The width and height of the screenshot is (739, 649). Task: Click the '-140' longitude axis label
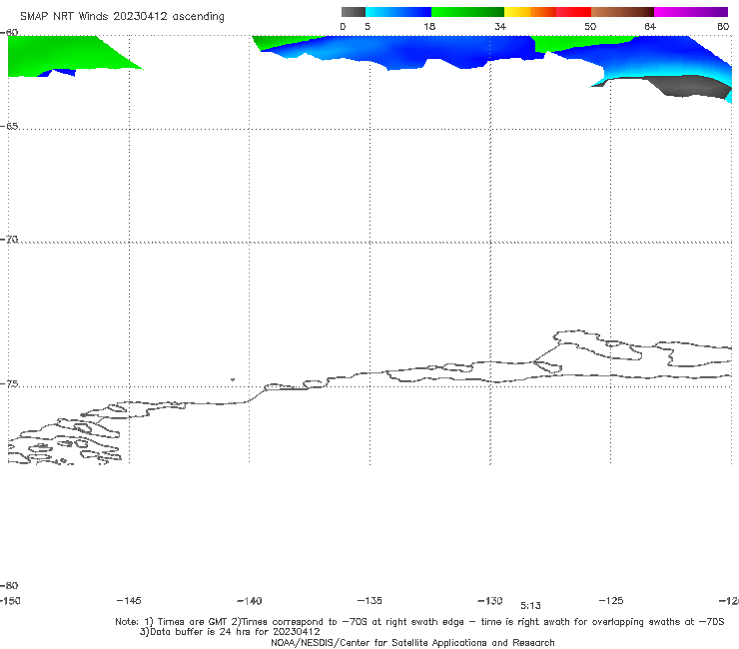[x=250, y=601]
